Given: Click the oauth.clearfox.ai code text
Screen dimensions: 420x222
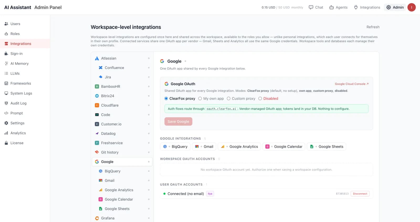Looking at the screenshot, I should 221,109.
